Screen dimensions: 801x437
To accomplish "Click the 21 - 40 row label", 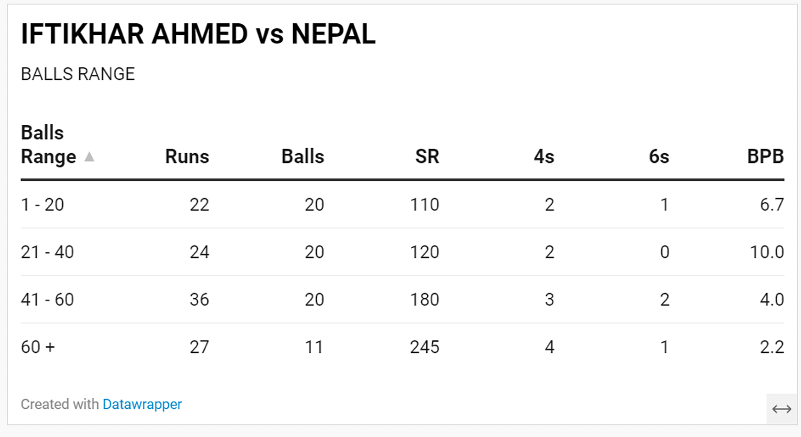I will [47, 252].
